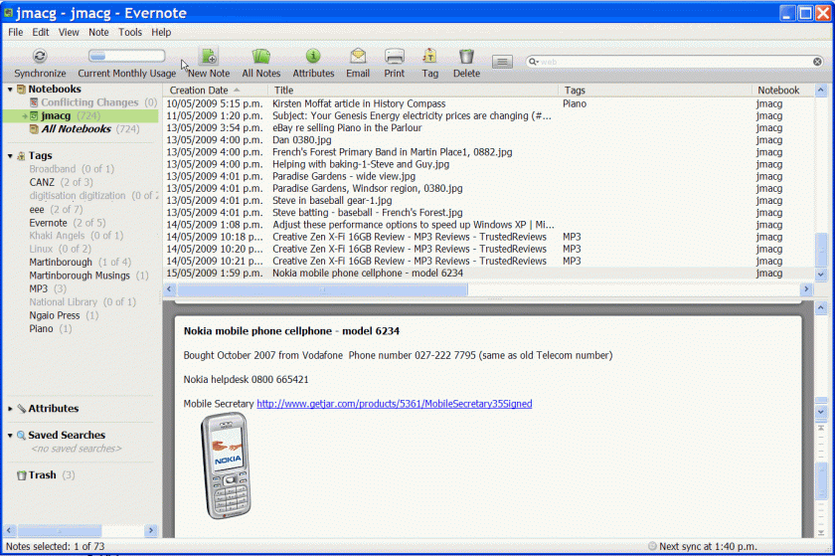This screenshot has height=556, width=835.
Task: Open the getjar.com MobileSecretary link
Action: tap(394, 404)
